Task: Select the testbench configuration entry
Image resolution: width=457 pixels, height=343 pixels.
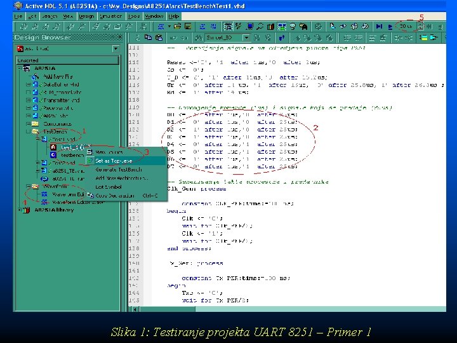Action: (72, 155)
